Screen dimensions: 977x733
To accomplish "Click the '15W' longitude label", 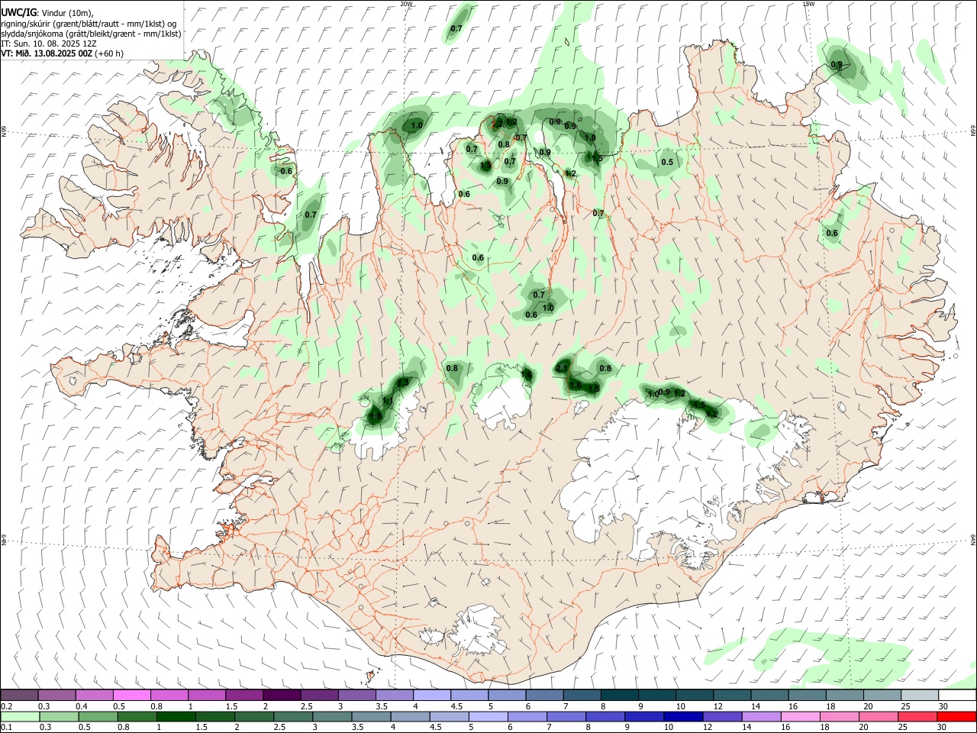I will (809, 4).
